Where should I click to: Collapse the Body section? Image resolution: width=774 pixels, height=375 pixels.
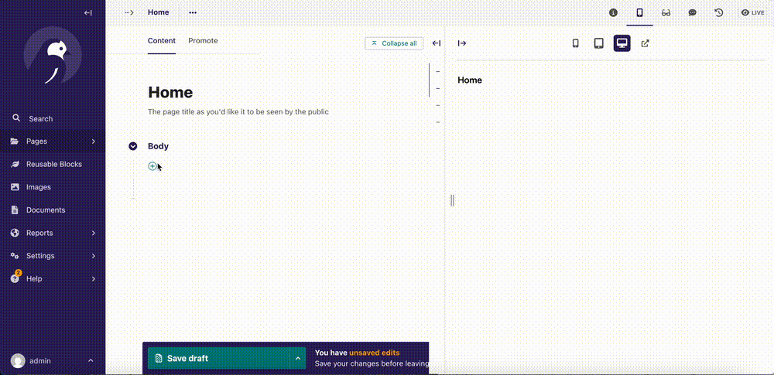coord(133,146)
